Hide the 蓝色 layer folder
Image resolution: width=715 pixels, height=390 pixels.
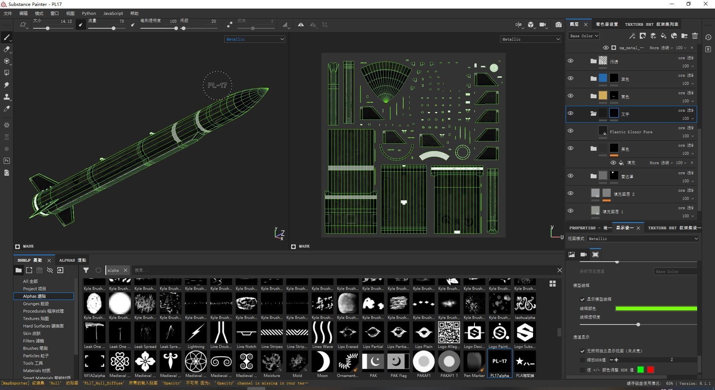[x=570, y=79]
